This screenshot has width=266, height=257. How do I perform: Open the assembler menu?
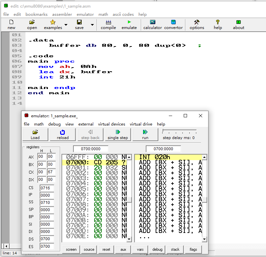click(x=62, y=14)
